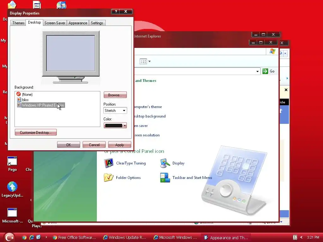Click the Cancel button
The image size is (323, 242).
(x=94, y=145)
